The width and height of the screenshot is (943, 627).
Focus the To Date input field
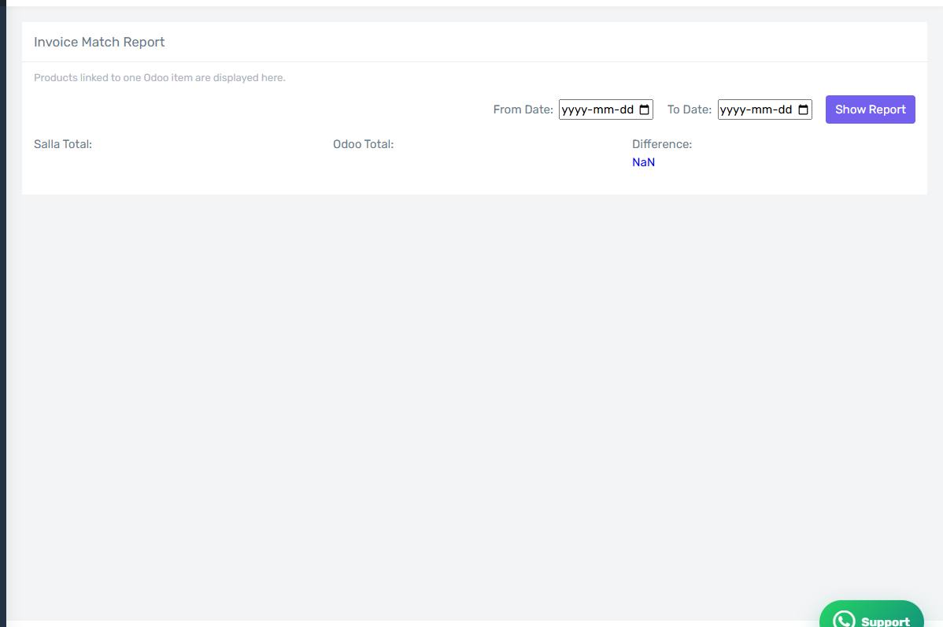(764, 109)
